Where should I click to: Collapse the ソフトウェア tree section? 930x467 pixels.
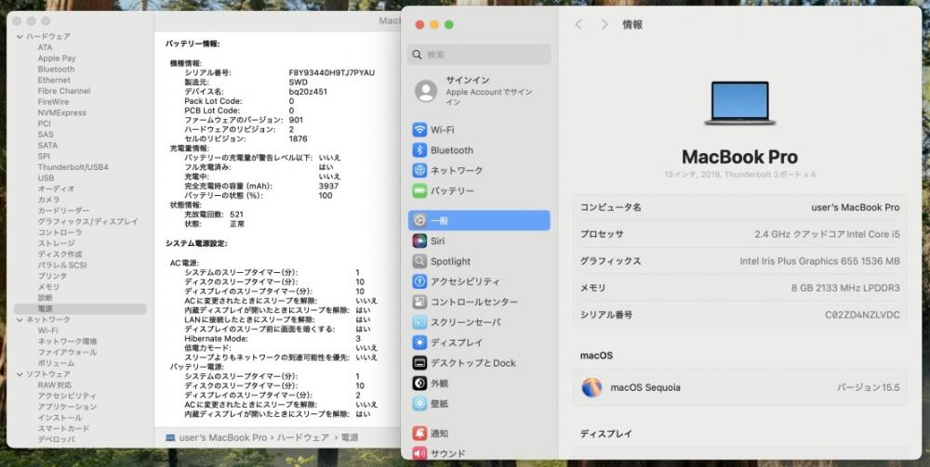[x=20, y=374]
